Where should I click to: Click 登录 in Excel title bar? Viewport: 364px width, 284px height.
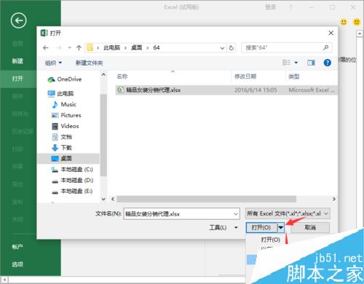click(270, 7)
